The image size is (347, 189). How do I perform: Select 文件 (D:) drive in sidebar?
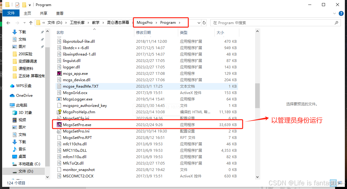tap(26, 171)
